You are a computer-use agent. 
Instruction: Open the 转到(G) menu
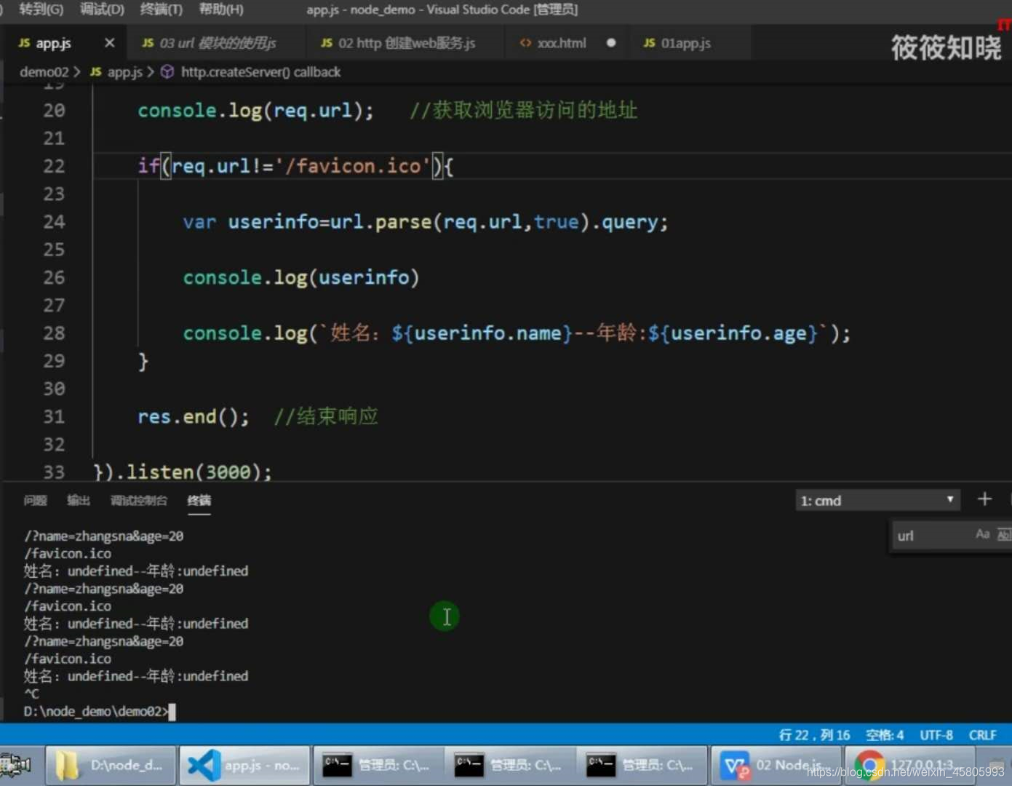[41, 9]
